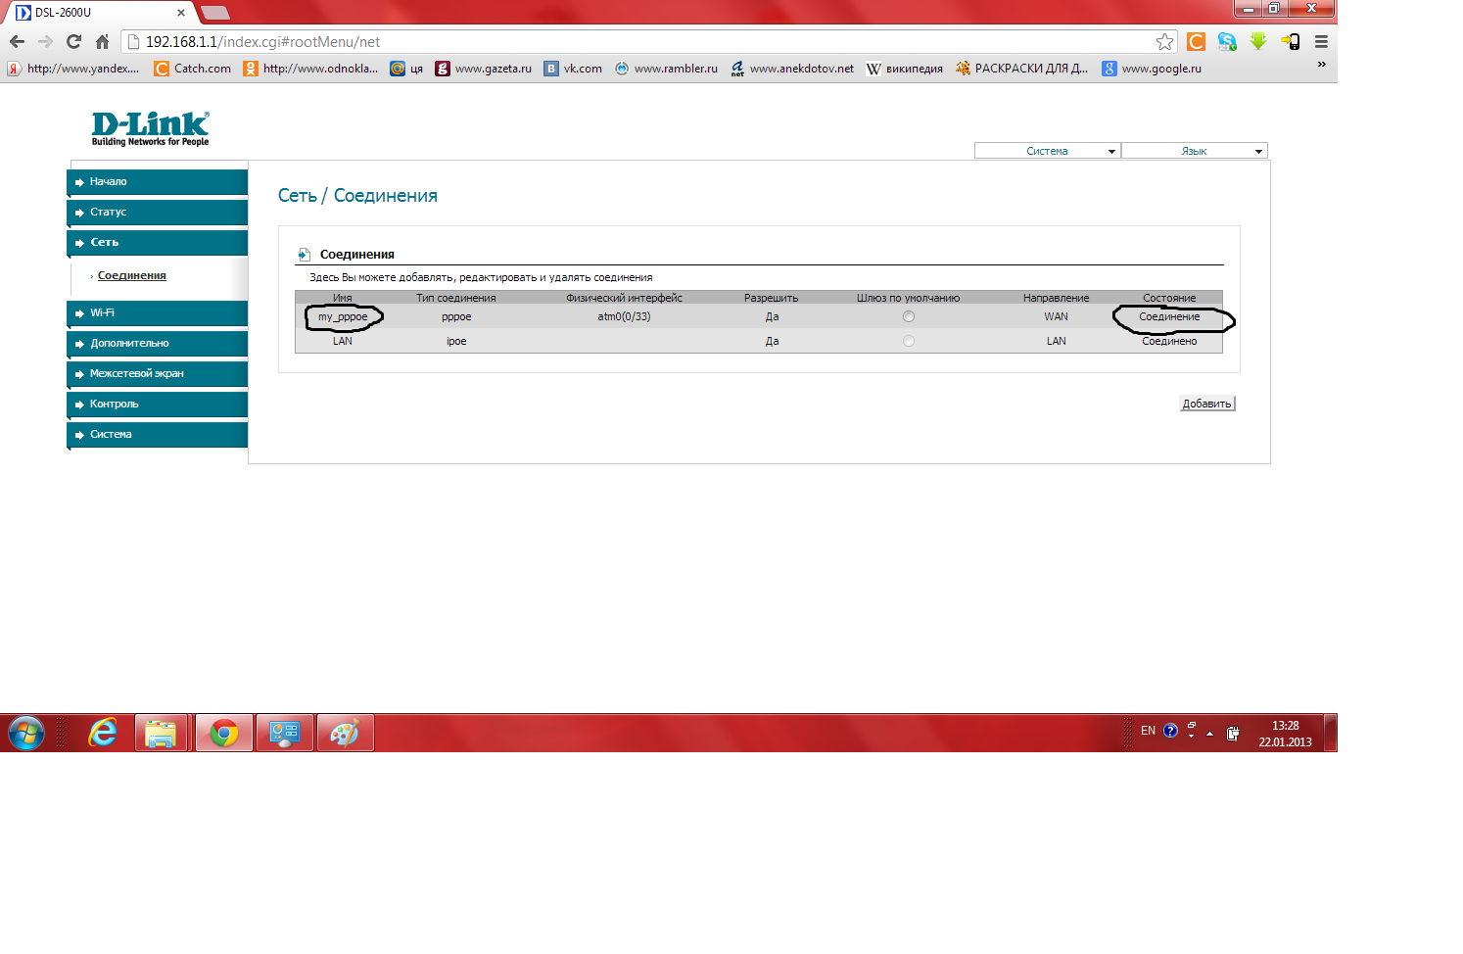The height and width of the screenshot is (954, 1463).
Task: Click the Соединено status of LAN
Action: click(1169, 341)
